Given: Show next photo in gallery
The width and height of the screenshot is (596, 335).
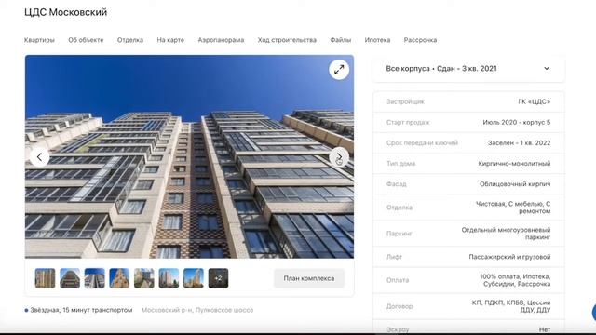Looking at the screenshot, I should [x=339, y=157].
